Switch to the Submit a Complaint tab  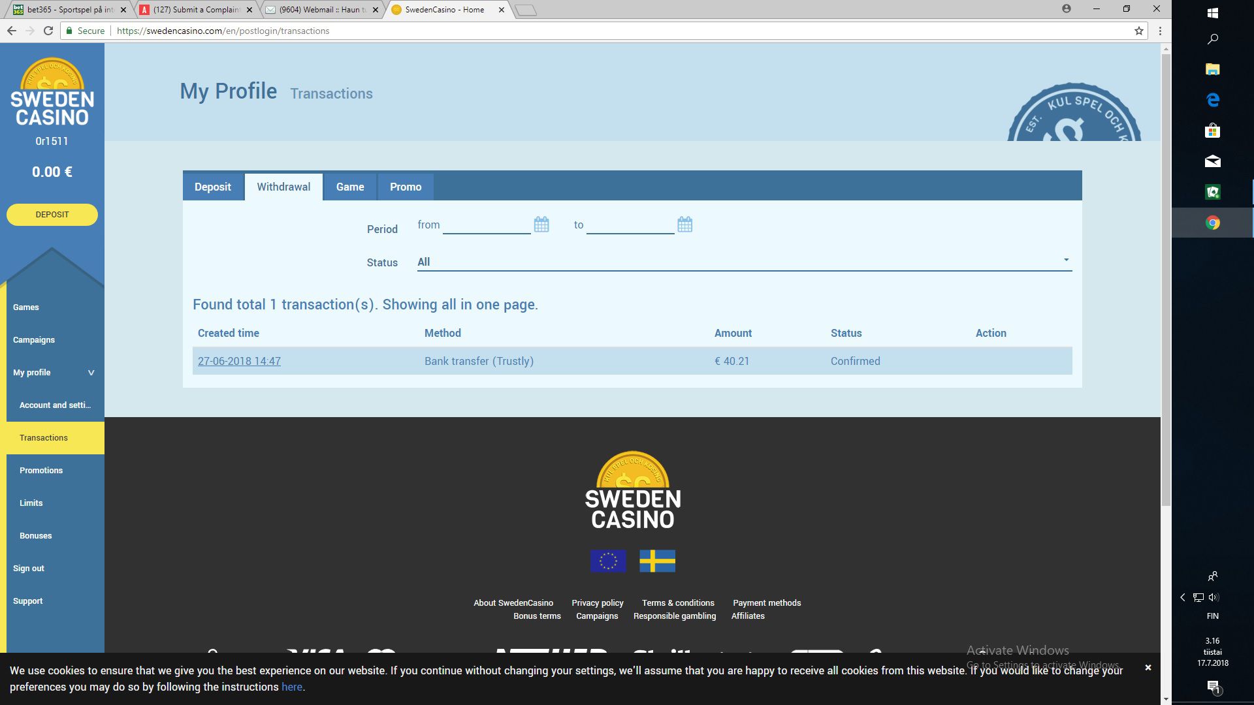pos(195,10)
